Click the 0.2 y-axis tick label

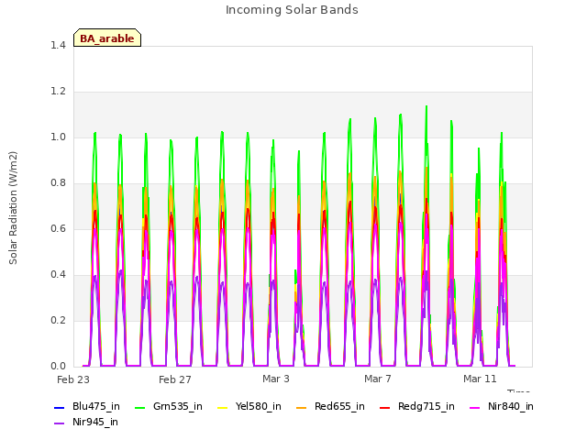(58, 321)
